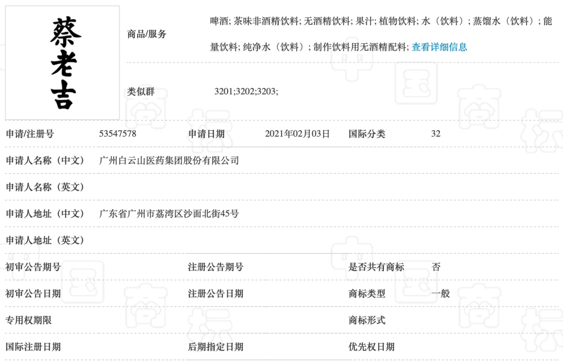Click the 后期指定日期 label
The height and width of the screenshot is (361, 563).
[x=216, y=347]
